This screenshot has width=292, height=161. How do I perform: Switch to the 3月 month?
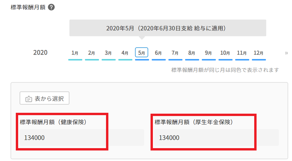(x=108, y=53)
